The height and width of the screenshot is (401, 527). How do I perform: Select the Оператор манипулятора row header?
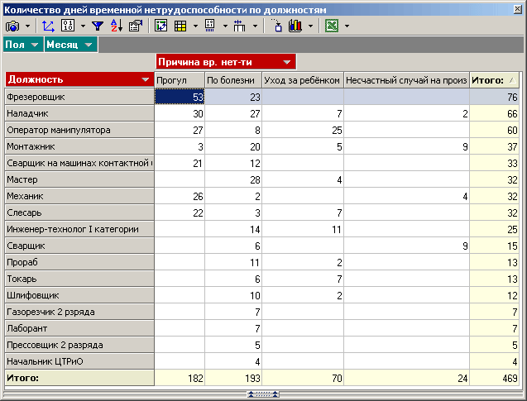pos(79,130)
